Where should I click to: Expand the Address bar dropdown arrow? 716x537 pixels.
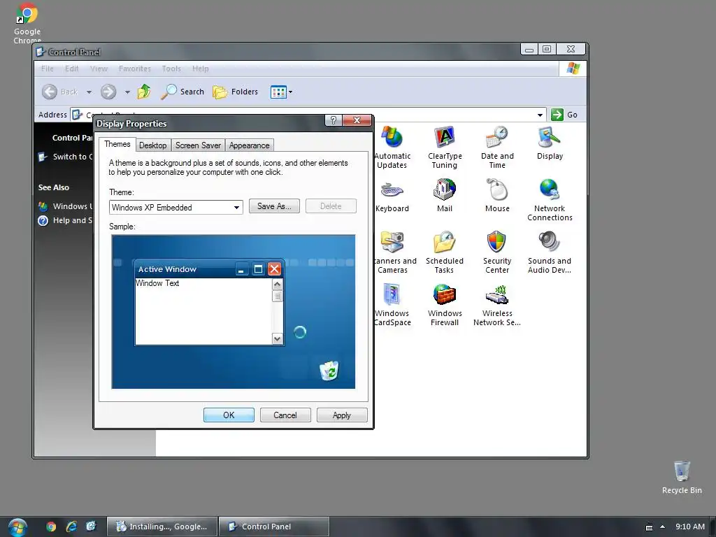(540, 115)
